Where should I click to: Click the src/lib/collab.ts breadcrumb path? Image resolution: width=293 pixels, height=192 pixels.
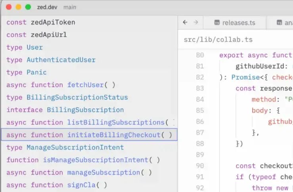[218, 40]
